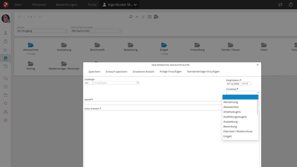
Task: Choose Elternzeit / Mutterschutz in the Kontakttyp list
Action: coord(238,131)
